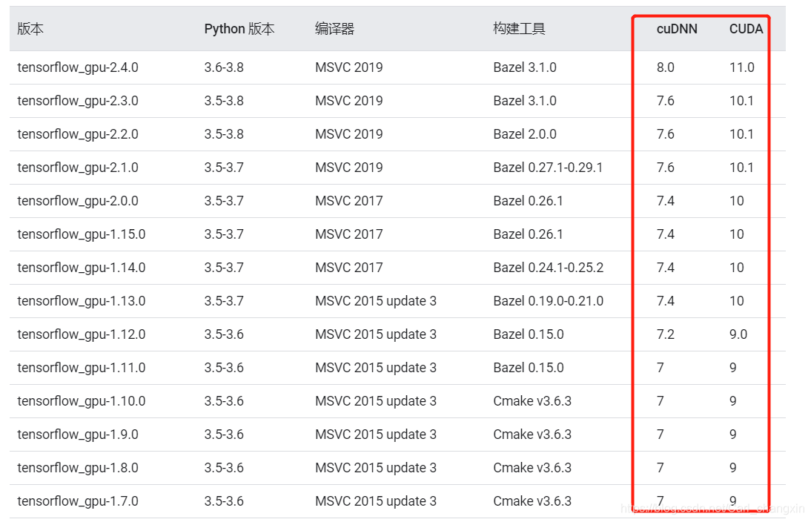
Task: Click the cuDNN 8.0 cell
Action: coord(665,67)
